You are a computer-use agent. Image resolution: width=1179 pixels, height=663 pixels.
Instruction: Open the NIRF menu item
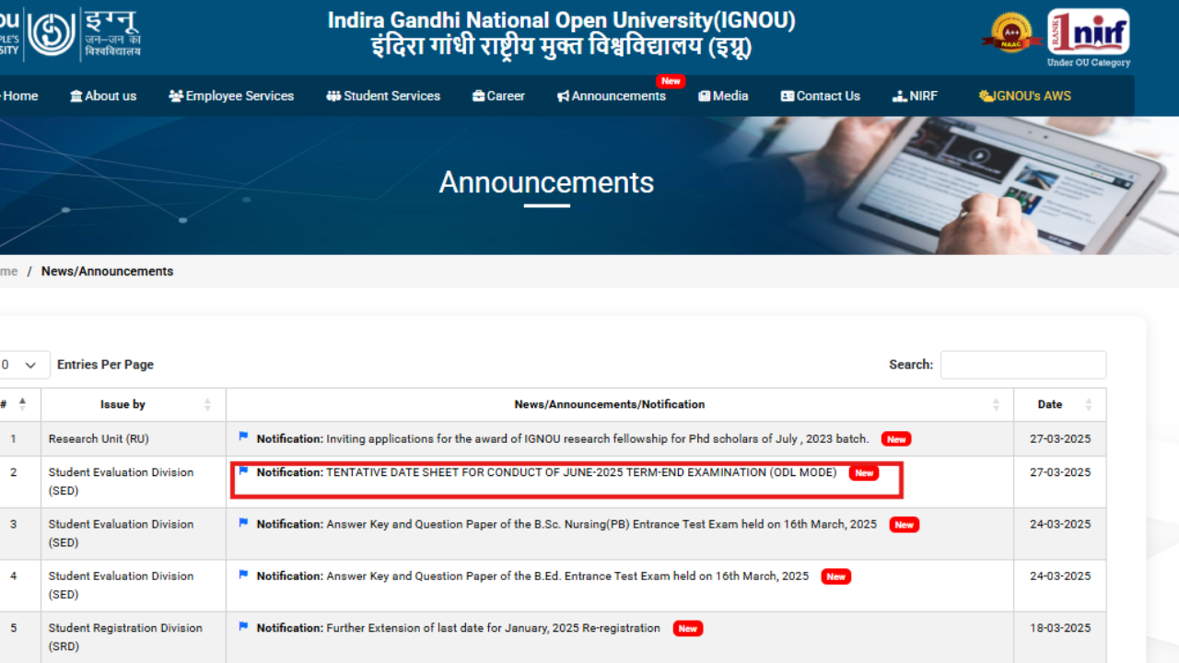click(916, 96)
